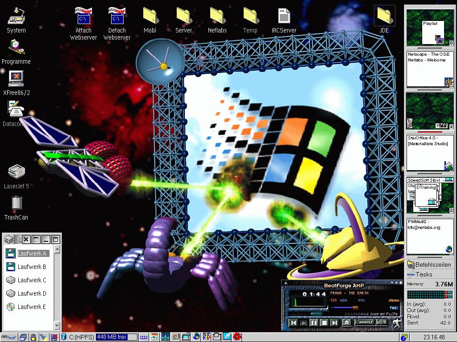
Task: Click the help icon beside taskbar clock
Action: [x=403, y=338]
